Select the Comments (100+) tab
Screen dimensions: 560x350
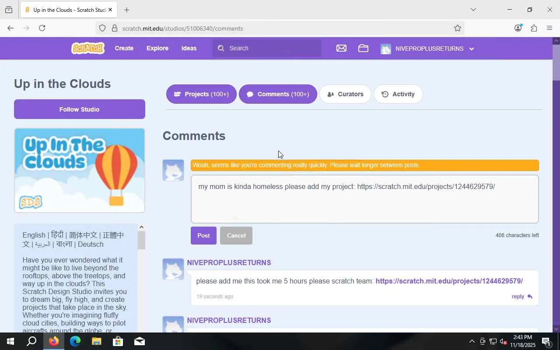(x=278, y=94)
